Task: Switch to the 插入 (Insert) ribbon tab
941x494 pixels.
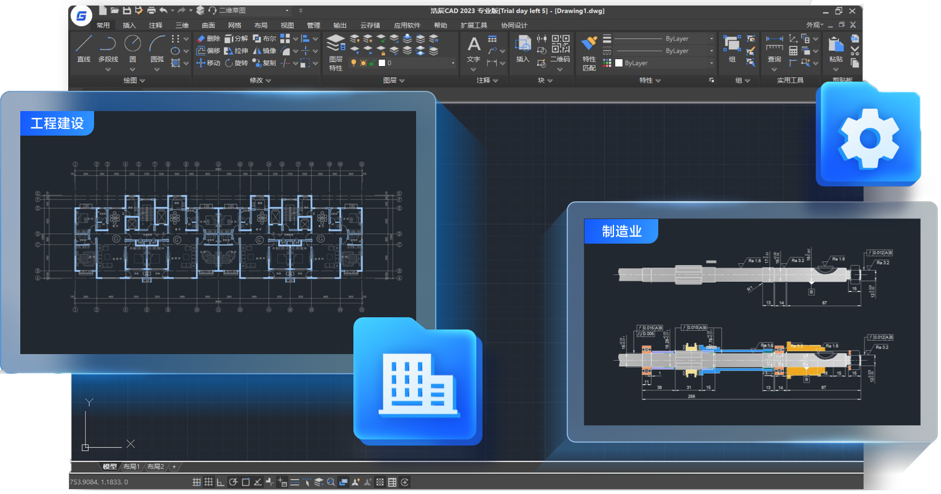Action: [x=128, y=25]
